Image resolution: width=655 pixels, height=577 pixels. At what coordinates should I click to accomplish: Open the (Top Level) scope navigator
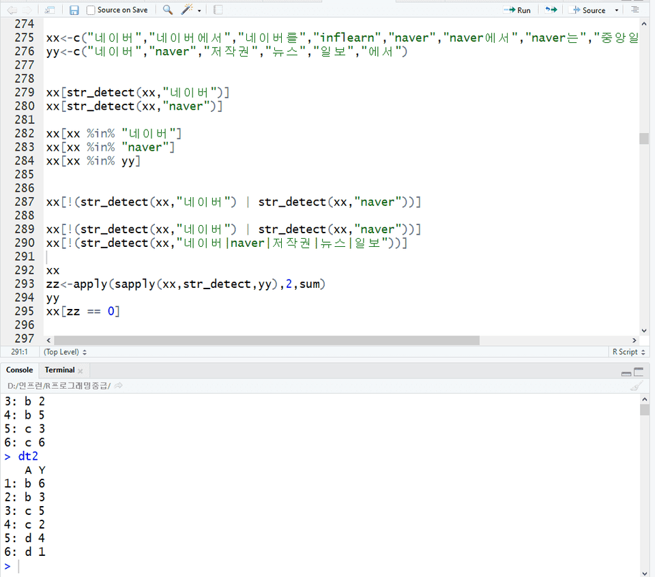[x=65, y=352]
